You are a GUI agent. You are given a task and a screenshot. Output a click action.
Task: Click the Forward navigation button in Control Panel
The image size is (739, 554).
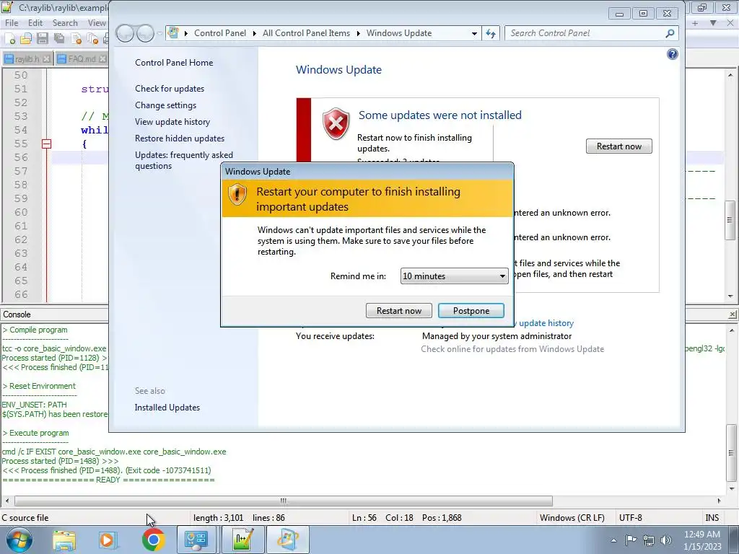pyautogui.click(x=144, y=33)
